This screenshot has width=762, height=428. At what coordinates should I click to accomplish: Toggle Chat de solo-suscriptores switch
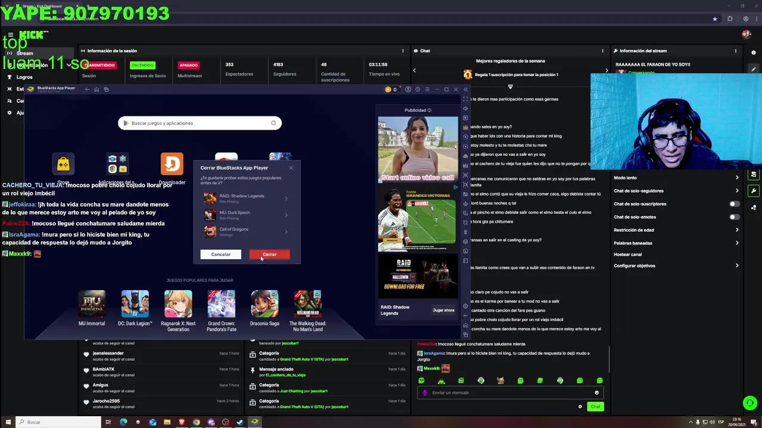pyautogui.click(x=735, y=204)
